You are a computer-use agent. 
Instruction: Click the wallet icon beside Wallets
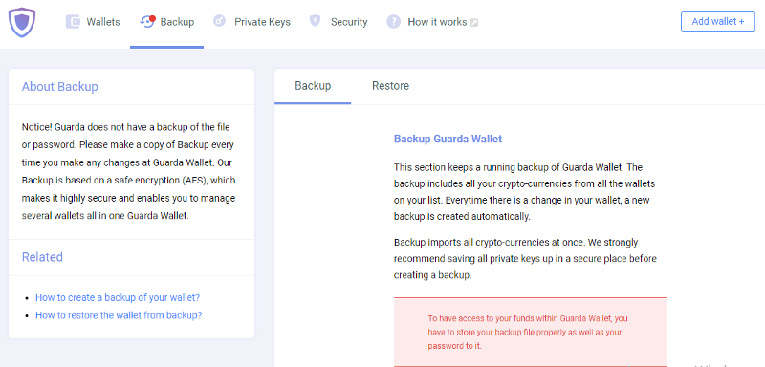[x=73, y=22]
